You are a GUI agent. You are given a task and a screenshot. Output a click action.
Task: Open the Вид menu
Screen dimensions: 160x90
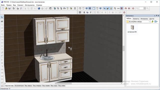point(14,5)
